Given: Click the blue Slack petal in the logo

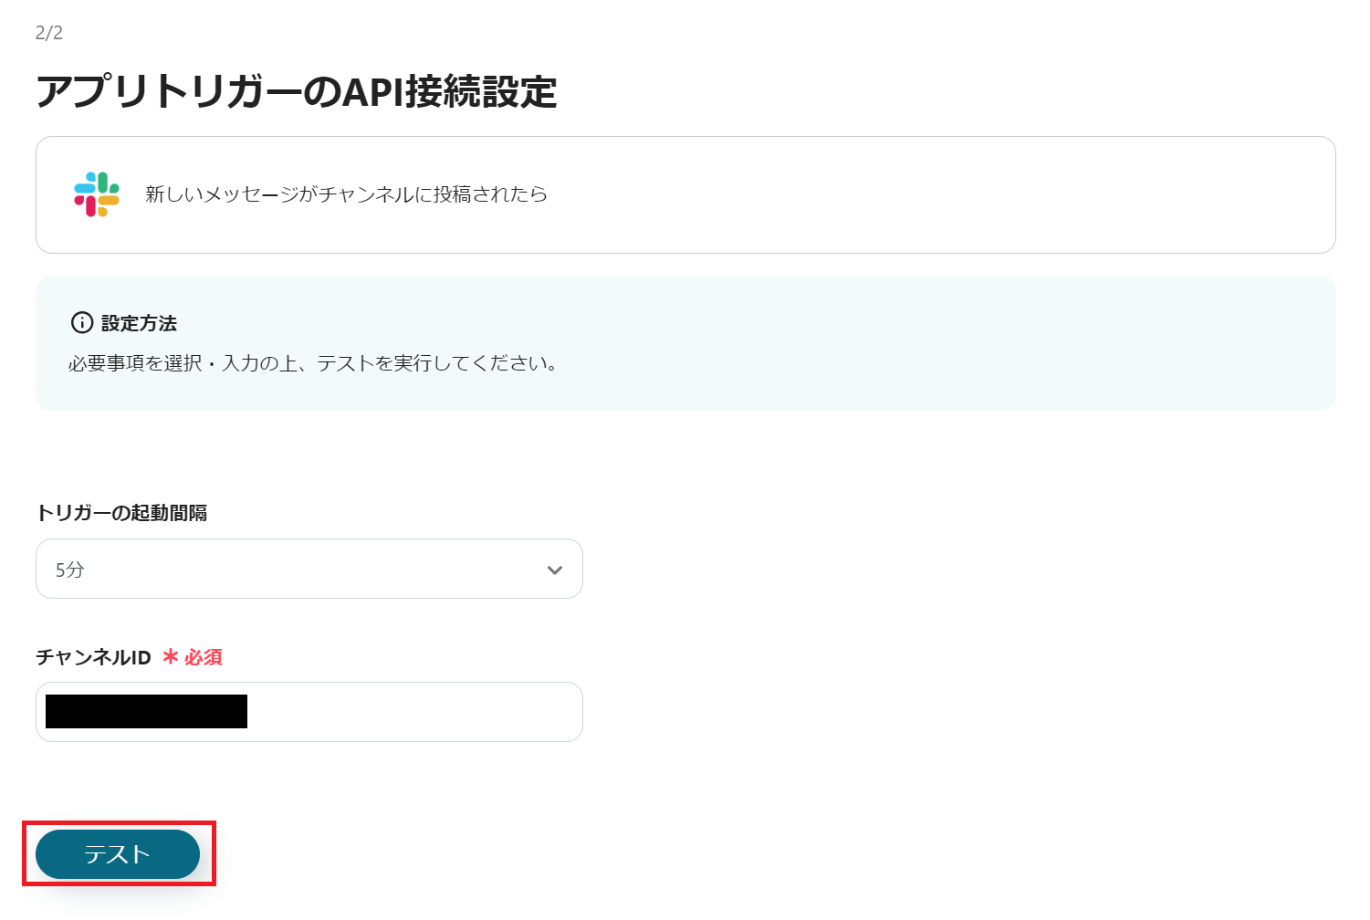Looking at the screenshot, I should pos(84,188).
